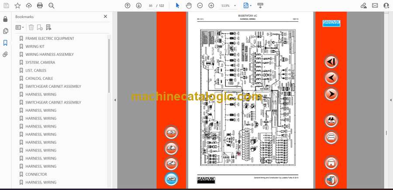This screenshot has width=393, height=190.
Task: Upload the file via the cloud icon
Action: tap(29, 6)
